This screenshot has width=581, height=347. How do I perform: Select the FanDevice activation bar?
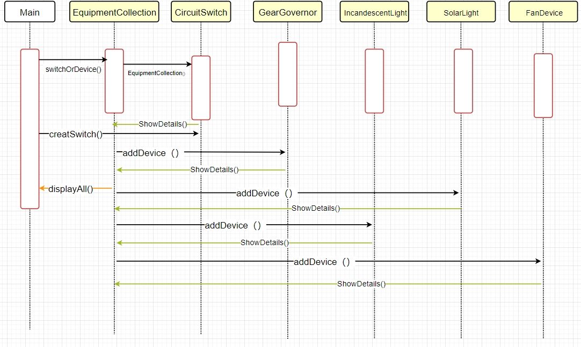pos(543,85)
